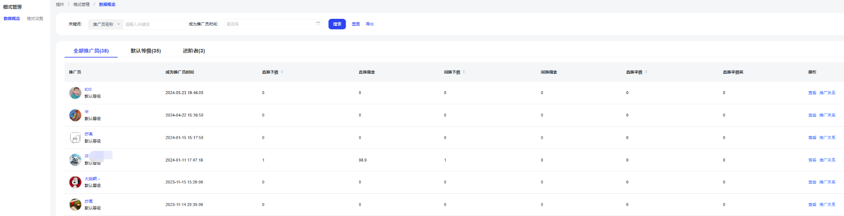Click the panda avatar in the fourth row
This screenshot has height=216, width=844.
[x=75, y=160]
